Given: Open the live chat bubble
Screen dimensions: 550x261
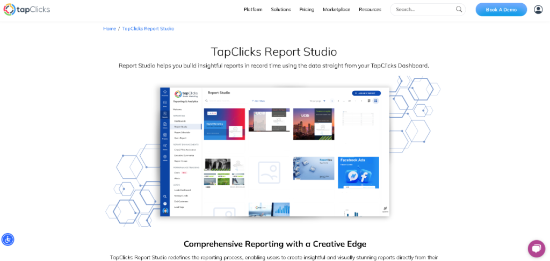Looking at the screenshot, I should [x=536, y=248].
